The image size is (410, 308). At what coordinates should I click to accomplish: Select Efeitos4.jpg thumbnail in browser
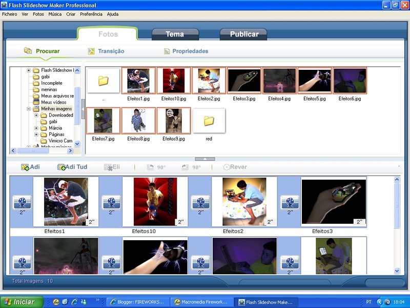[x=279, y=81]
